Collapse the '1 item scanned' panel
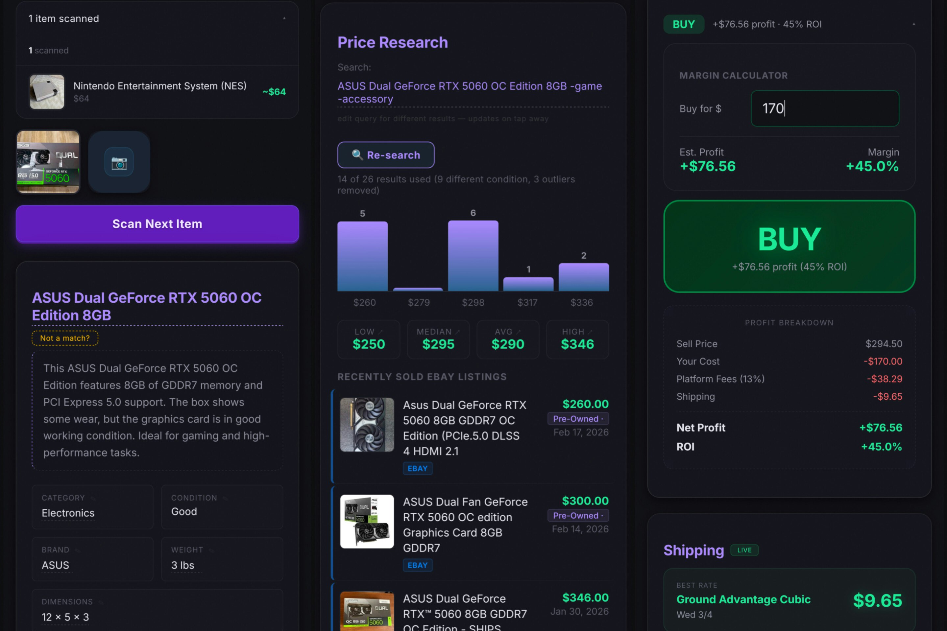The height and width of the screenshot is (631, 947). (284, 18)
